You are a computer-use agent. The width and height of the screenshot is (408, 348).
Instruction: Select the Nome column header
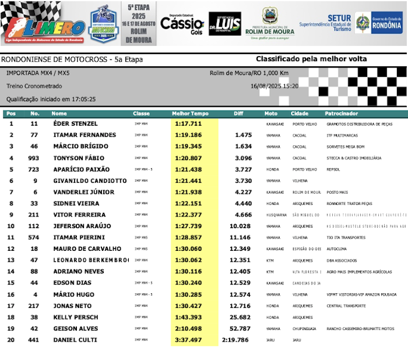click(59, 113)
